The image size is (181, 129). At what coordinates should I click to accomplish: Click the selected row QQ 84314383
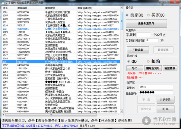click(x=22, y=62)
